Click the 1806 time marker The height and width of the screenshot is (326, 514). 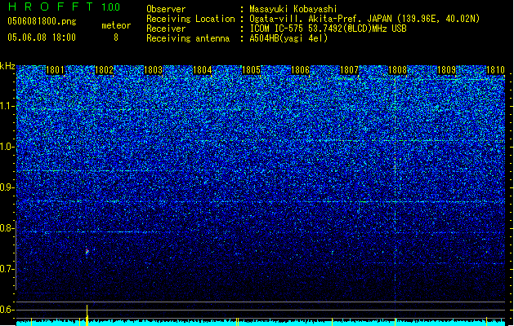coord(300,70)
